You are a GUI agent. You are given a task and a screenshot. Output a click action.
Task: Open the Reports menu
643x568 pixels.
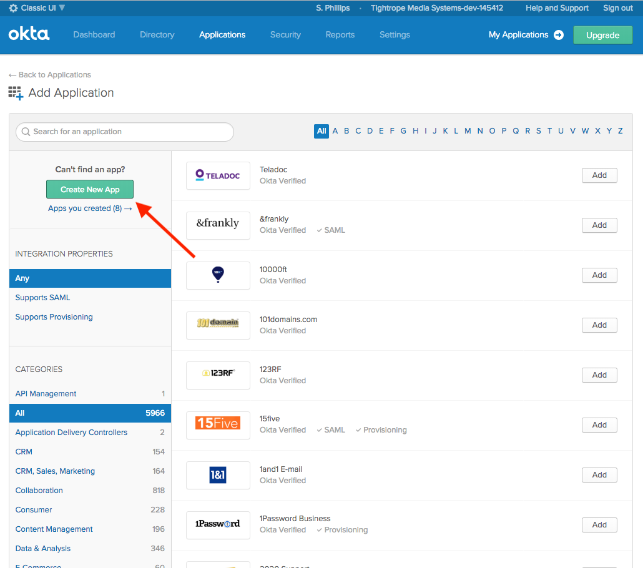340,35
